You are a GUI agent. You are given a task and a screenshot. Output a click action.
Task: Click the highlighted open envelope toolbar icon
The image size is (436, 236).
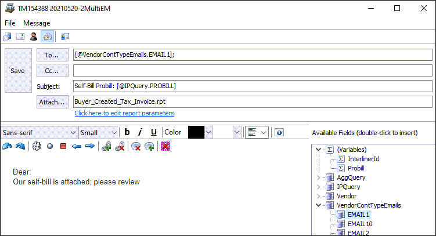pyautogui.click(x=47, y=37)
